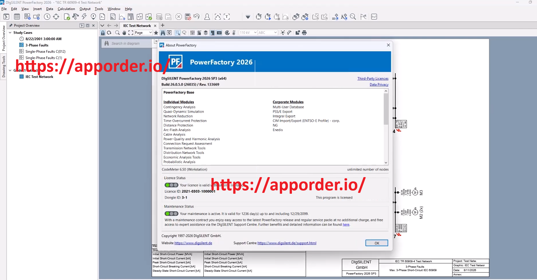The image size is (537, 280).
Task: Open the Page zoom dropdown
Action: click(x=143, y=33)
